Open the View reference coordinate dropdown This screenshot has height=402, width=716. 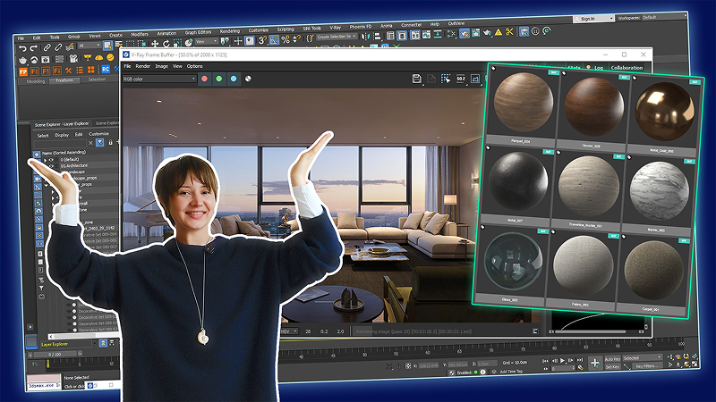[x=207, y=41]
